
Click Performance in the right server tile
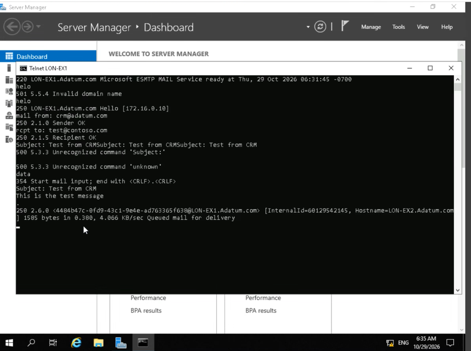(263, 298)
